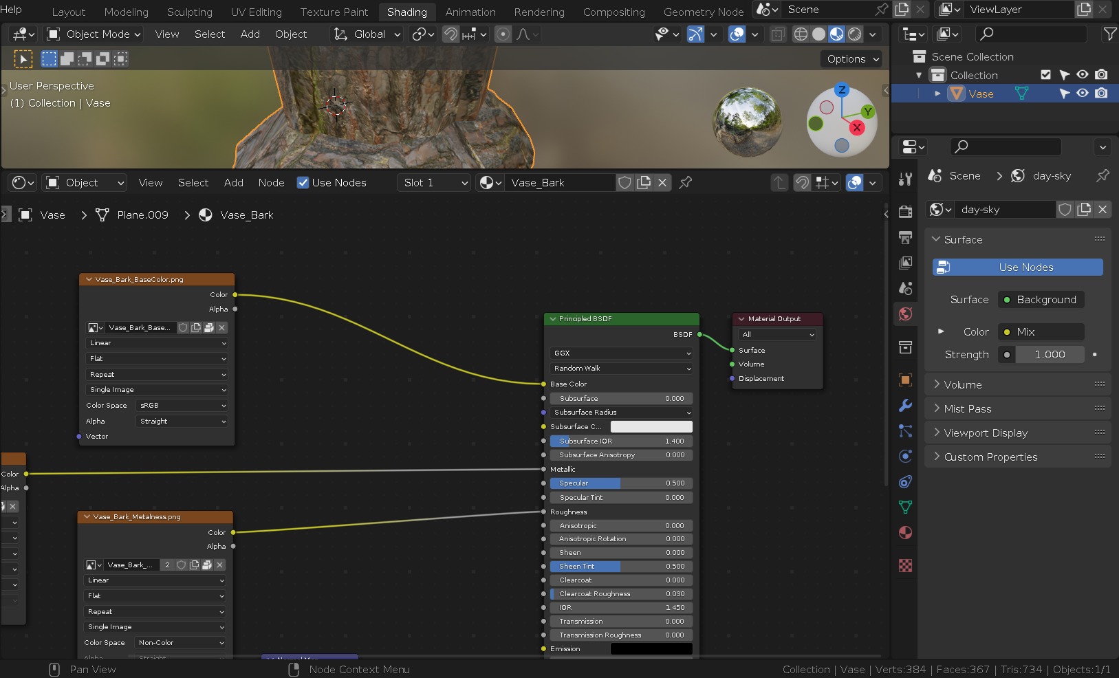Click the outliner search field
Viewport: 1119px width, 678px height.
pos(1031,34)
